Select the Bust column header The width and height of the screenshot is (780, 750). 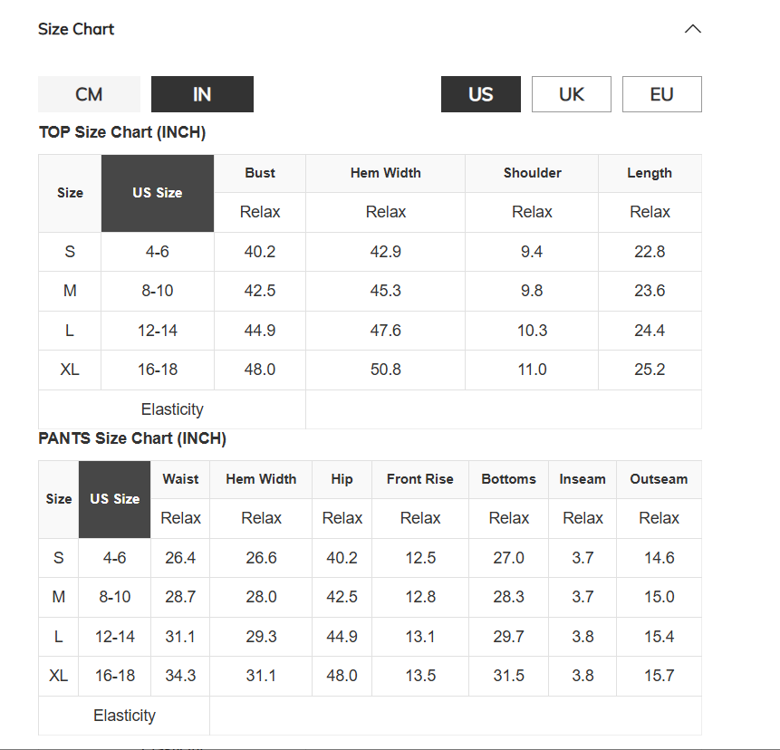point(260,173)
